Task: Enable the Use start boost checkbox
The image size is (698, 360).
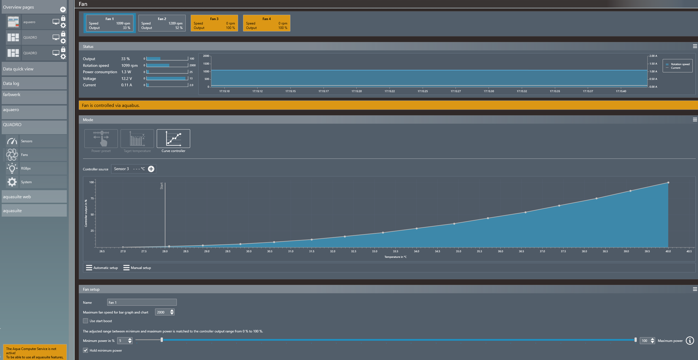Action: tap(85, 321)
